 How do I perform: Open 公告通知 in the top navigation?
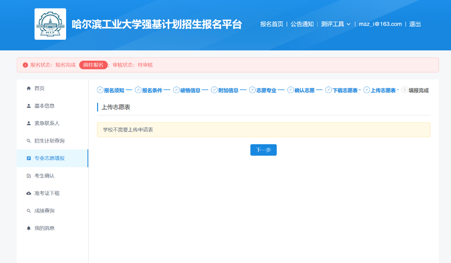[x=302, y=24]
